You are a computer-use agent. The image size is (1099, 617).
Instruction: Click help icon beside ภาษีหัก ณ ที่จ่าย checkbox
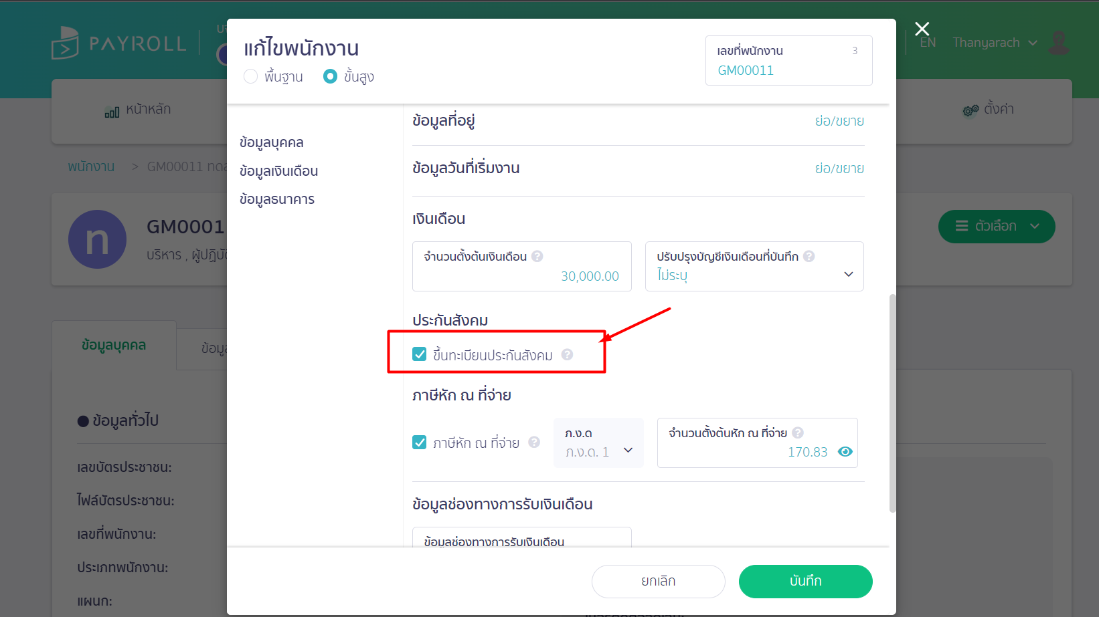pyautogui.click(x=534, y=442)
